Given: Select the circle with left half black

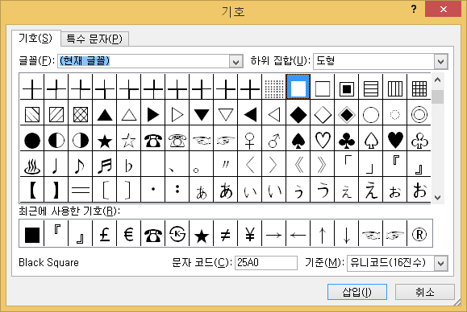Looking at the screenshot, I should [x=56, y=140].
